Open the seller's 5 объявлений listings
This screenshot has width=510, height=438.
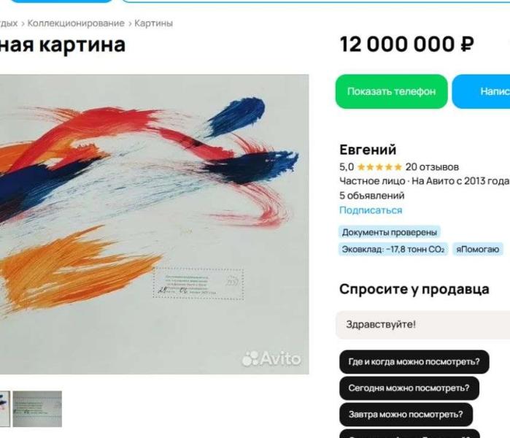click(372, 196)
